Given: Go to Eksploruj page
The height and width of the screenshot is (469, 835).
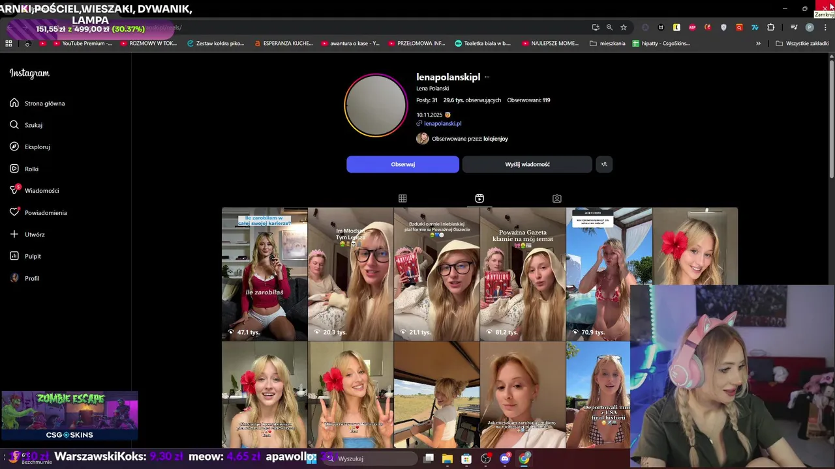Looking at the screenshot, I should point(30,147).
